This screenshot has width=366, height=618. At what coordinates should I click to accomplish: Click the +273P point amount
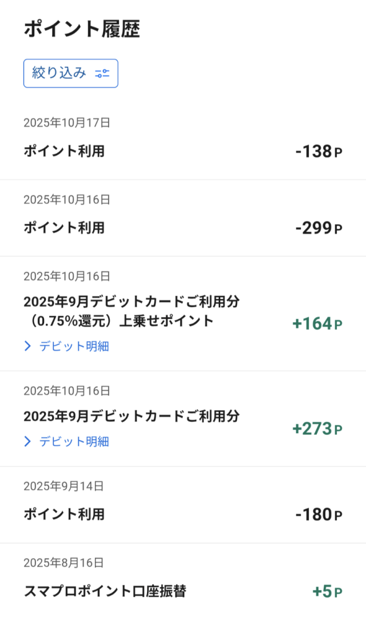(317, 429)
